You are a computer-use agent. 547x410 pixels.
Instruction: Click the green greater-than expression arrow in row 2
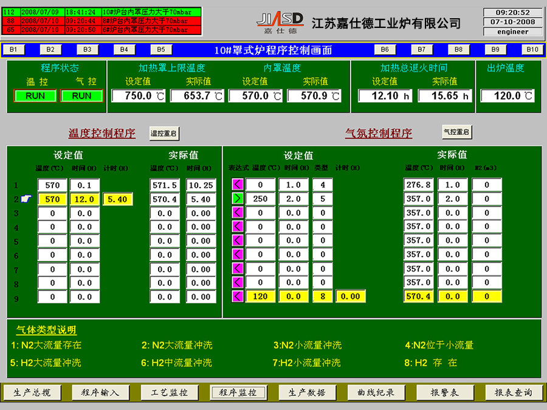tap(238, 199)
